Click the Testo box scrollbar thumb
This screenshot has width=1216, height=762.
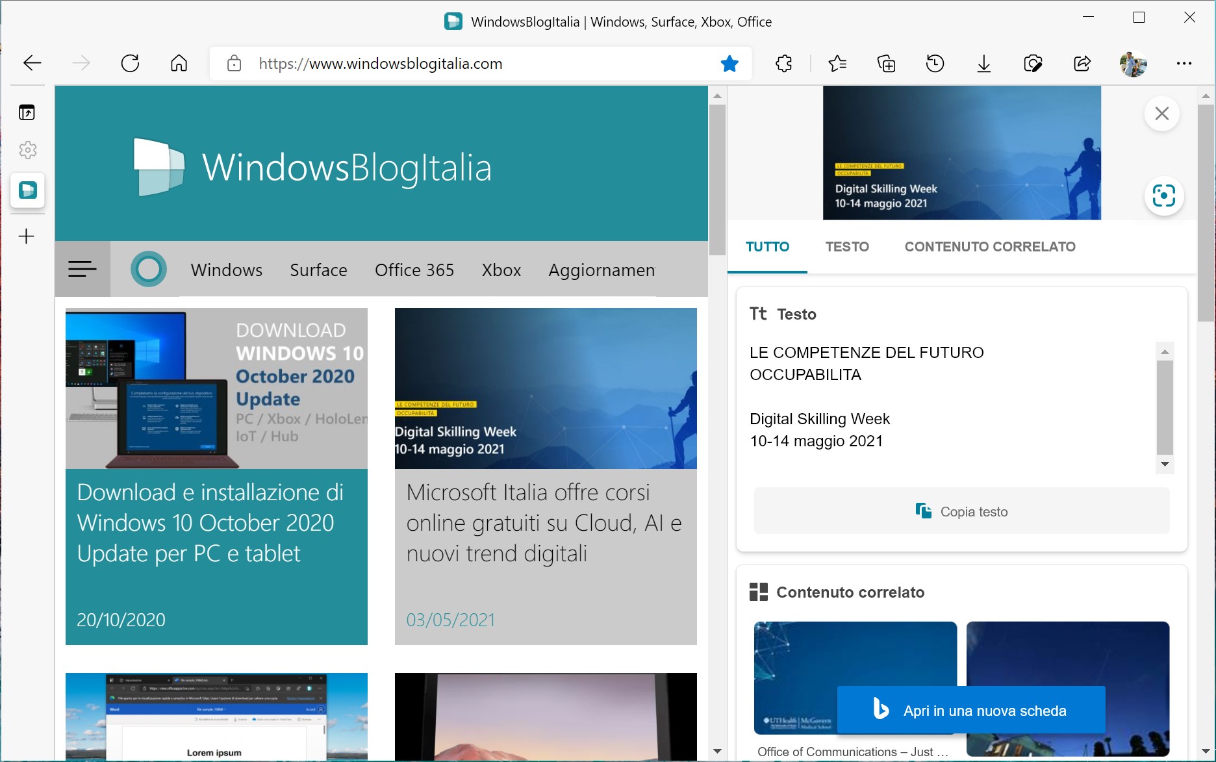click(1165, 408)
